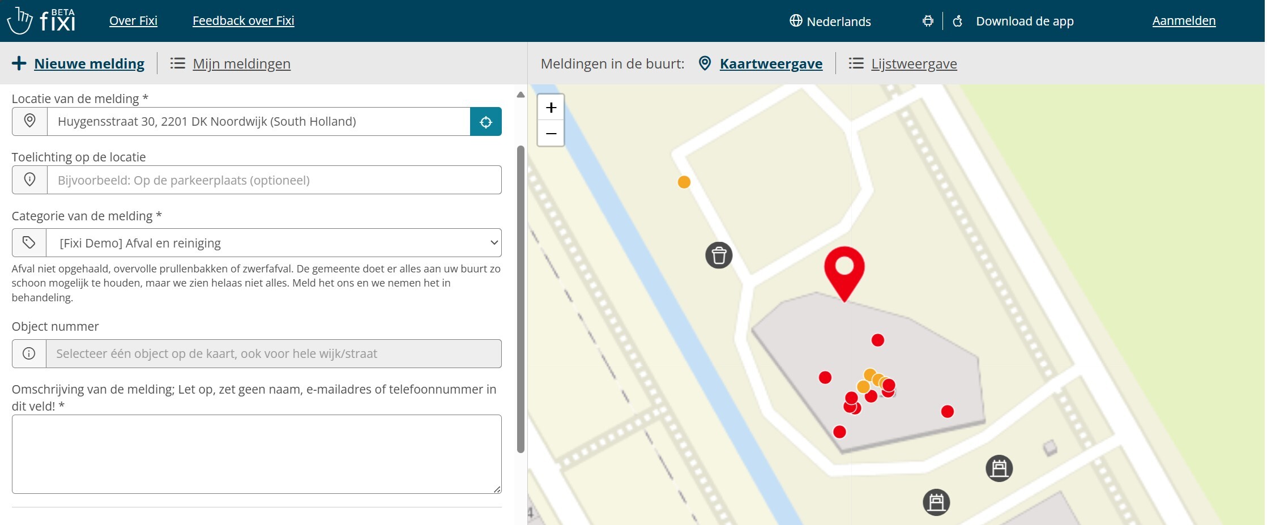The width and height of the screenshot is (1267, 525).
Task: Click the Fixi logo
Action: (41, 21)
